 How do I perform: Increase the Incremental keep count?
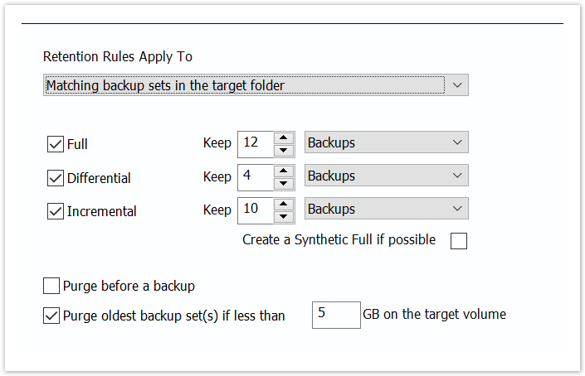284,203
